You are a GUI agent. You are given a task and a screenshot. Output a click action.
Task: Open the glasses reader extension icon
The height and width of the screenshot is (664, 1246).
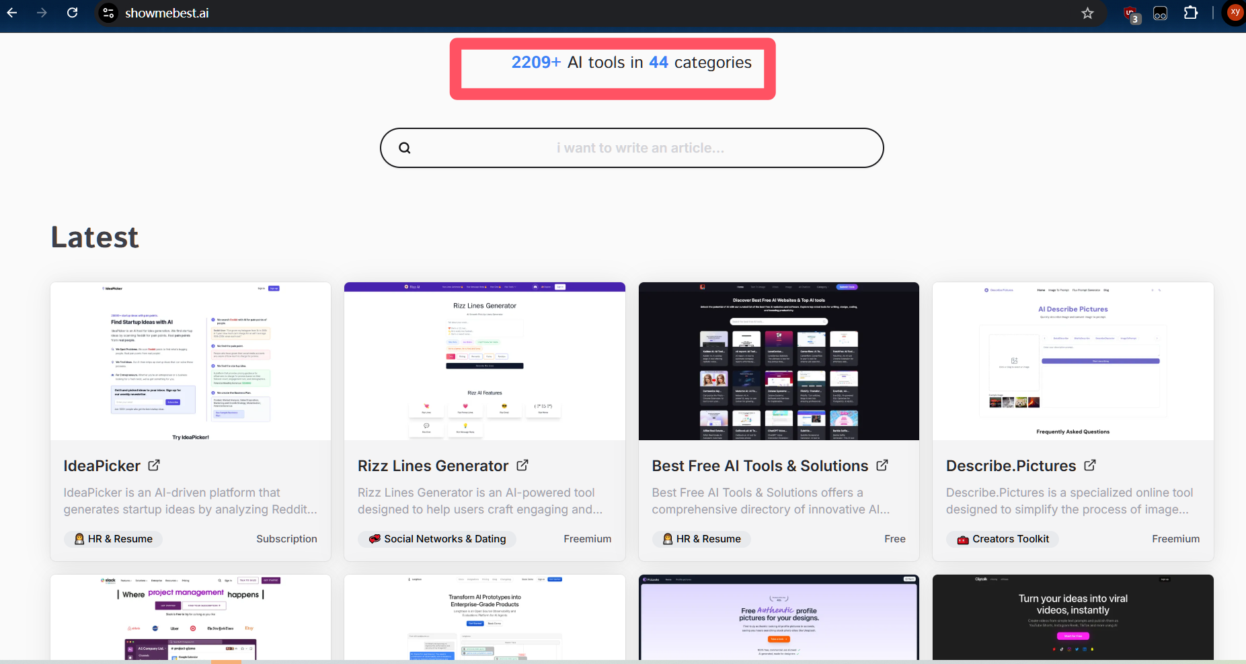tap(1161, 13)
